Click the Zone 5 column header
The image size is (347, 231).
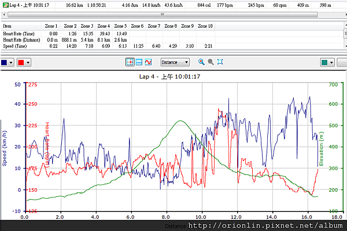[121, 26]
